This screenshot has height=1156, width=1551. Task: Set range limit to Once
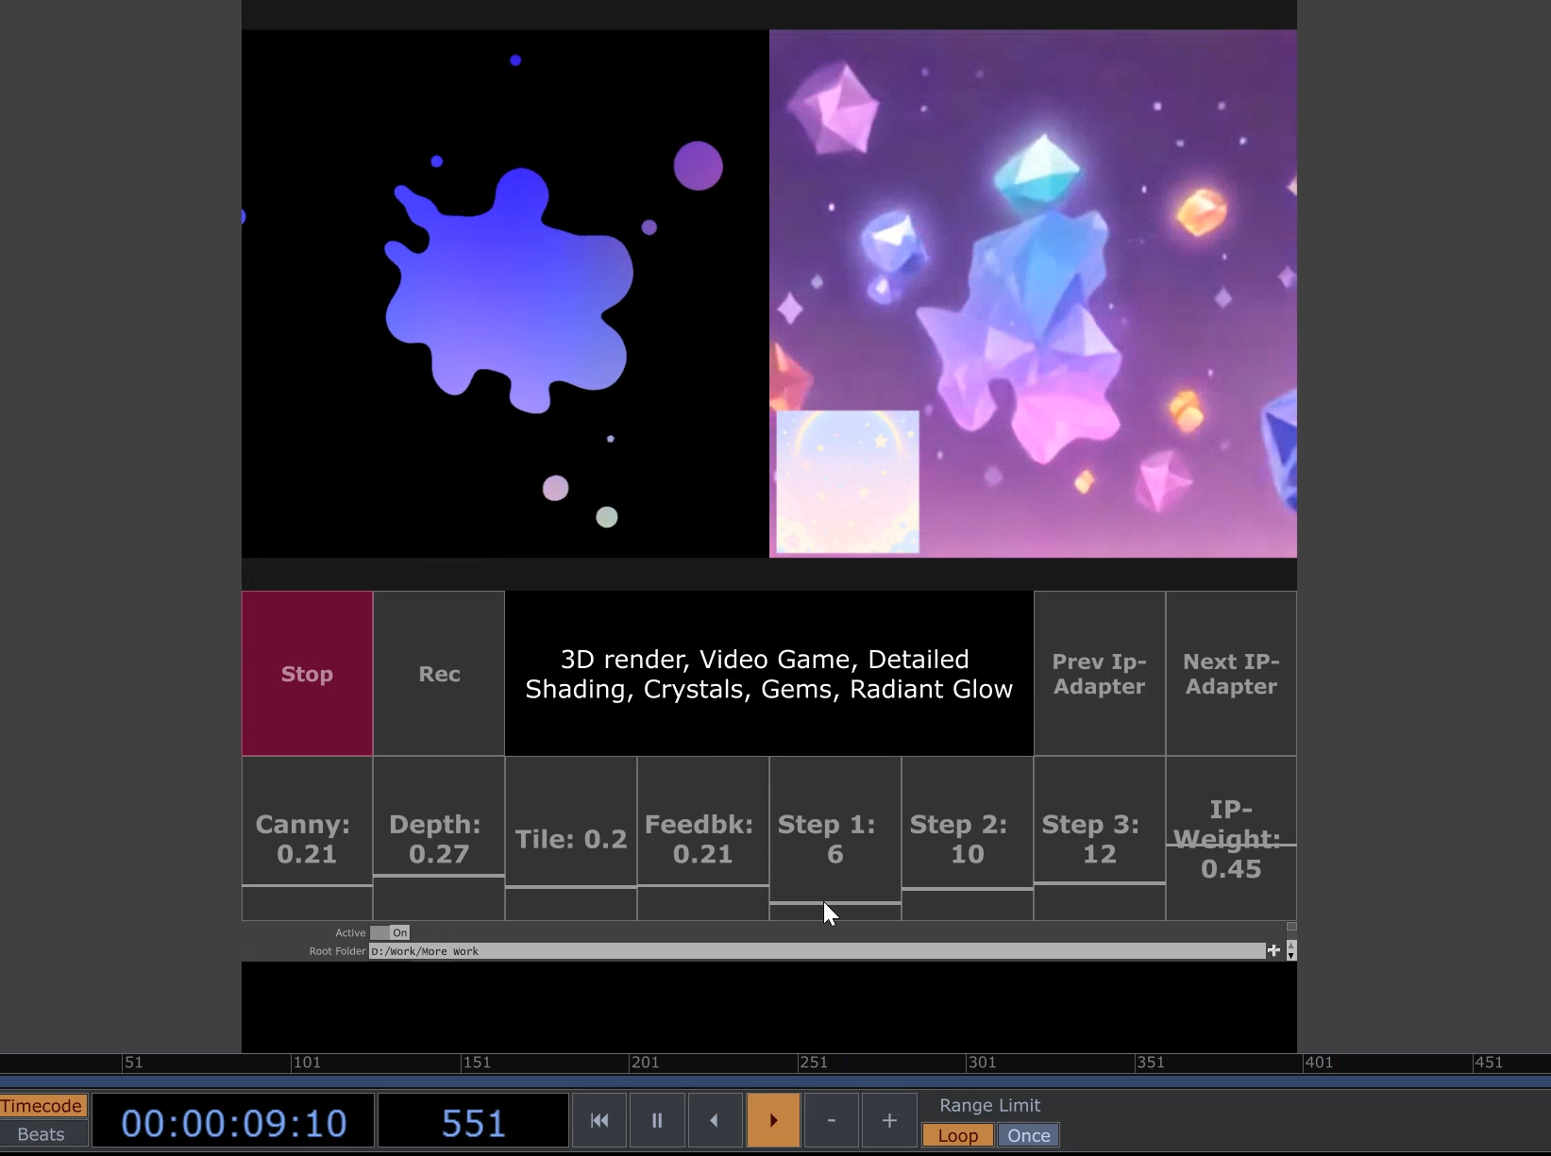1028,1135
